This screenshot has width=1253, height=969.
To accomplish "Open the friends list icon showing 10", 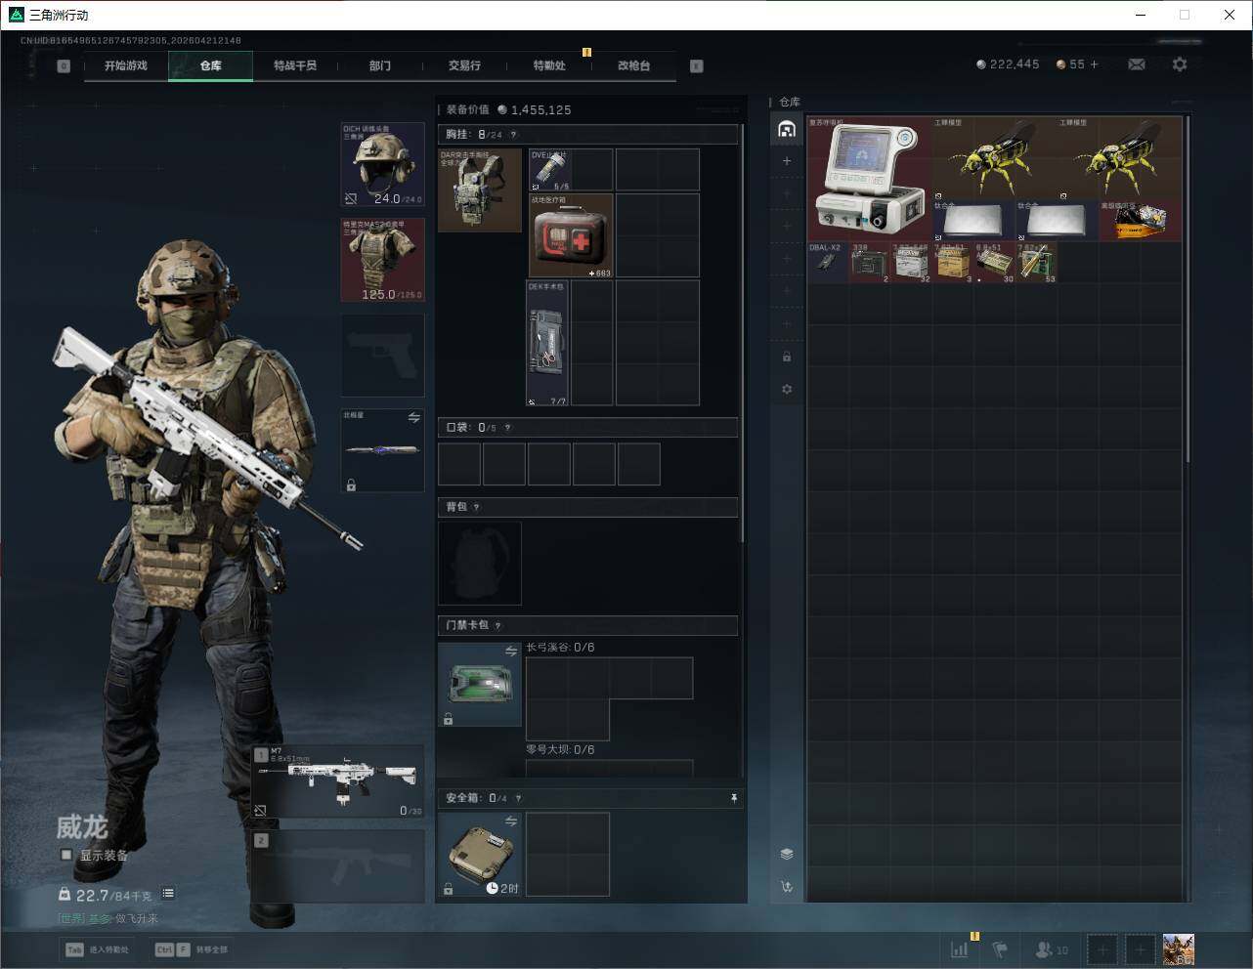I will (1052, 948).
